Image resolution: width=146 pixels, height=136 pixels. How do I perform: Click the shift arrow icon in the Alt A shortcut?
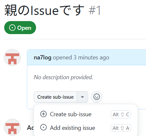pyautogui.click(x=122, y=128)
